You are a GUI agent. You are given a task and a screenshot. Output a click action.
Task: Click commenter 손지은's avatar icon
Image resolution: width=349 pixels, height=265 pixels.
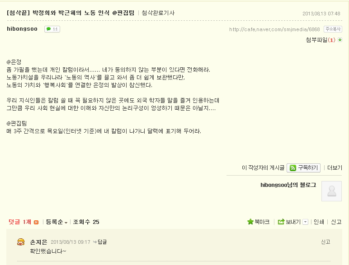pos(21,242)
